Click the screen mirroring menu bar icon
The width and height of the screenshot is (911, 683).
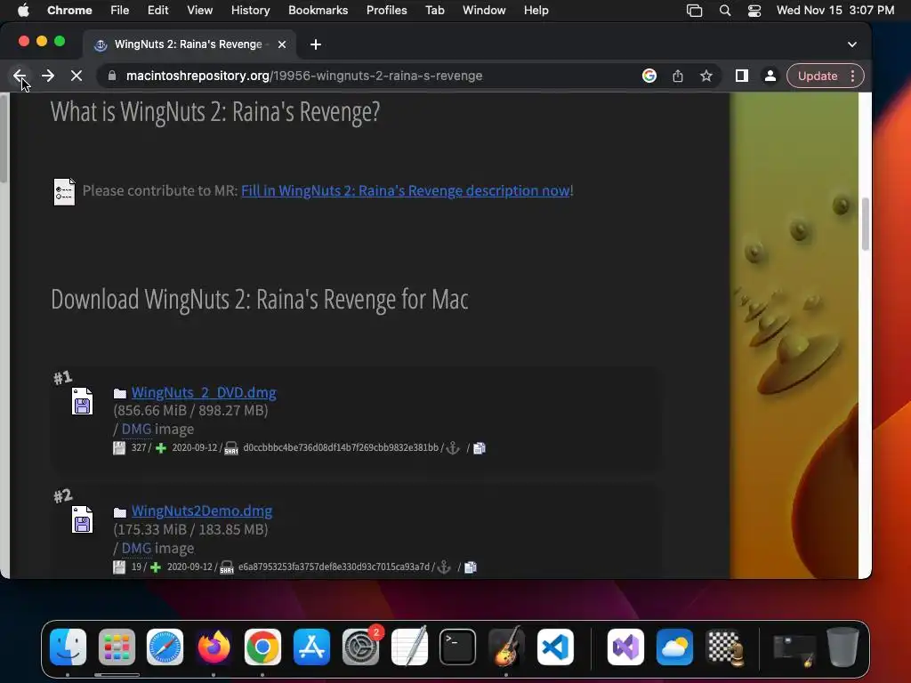694,10
